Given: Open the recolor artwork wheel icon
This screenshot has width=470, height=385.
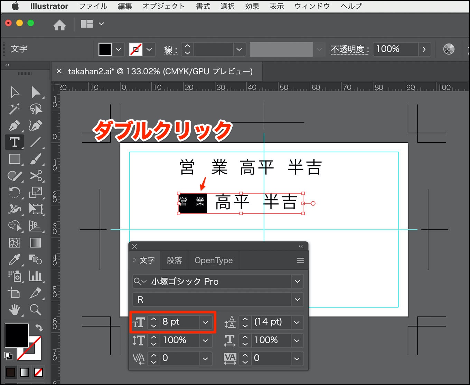Looking at the screenshot, I should point(449,49).
